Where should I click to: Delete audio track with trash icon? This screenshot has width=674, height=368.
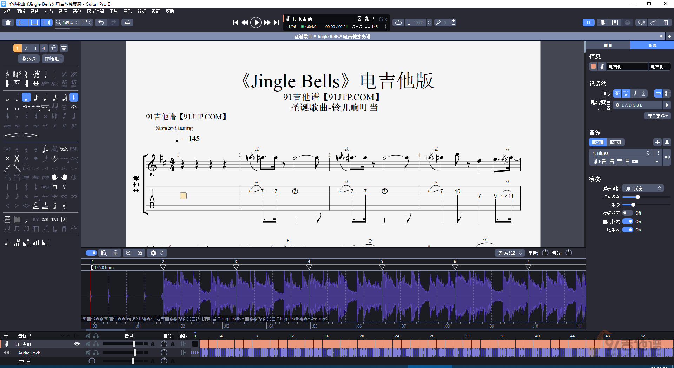tap(115, 253)
